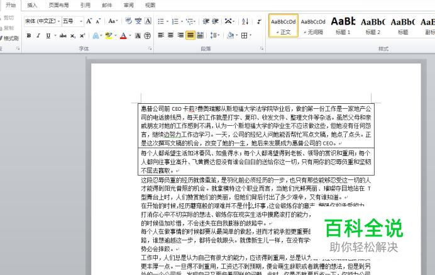
Task: Apply character border icon
Action: click(x=148, y=21)
